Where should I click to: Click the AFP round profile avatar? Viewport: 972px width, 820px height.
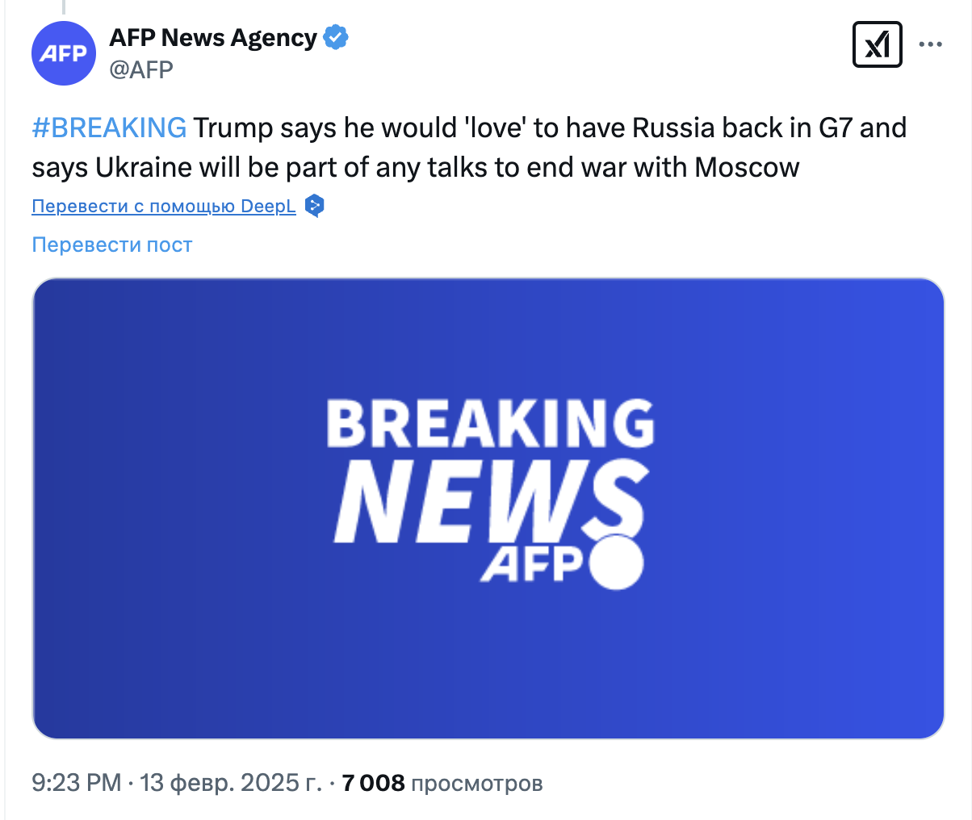click(64, 53)
